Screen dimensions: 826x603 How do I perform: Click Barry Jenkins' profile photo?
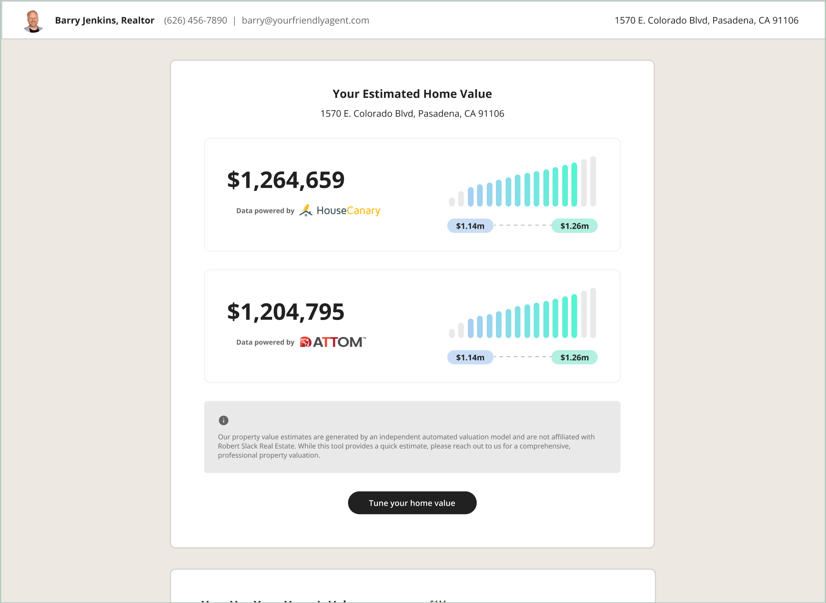click(x=33, y=21)
